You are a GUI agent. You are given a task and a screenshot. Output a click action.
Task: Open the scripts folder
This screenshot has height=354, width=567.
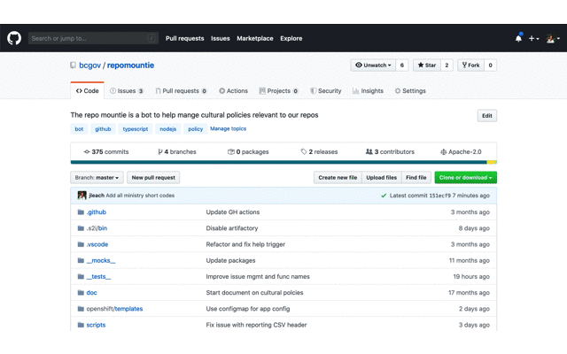(x=96, y=325)
